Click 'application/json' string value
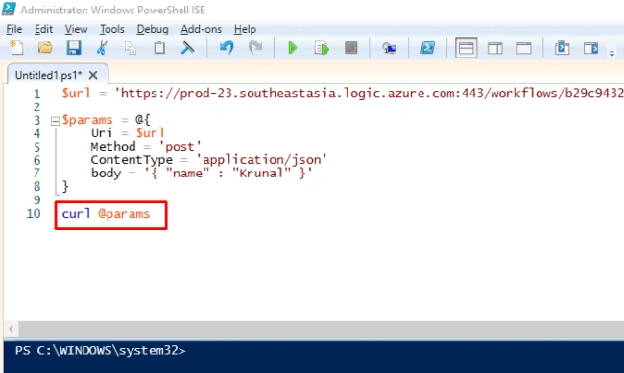624x373 pixels. (261, 160)
